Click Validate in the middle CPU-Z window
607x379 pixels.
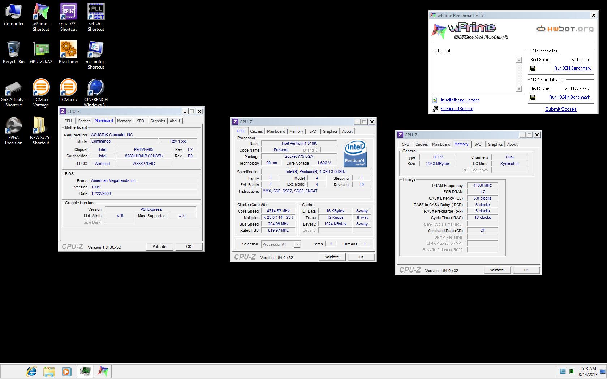pyautogui.click(x=332, y=257)
